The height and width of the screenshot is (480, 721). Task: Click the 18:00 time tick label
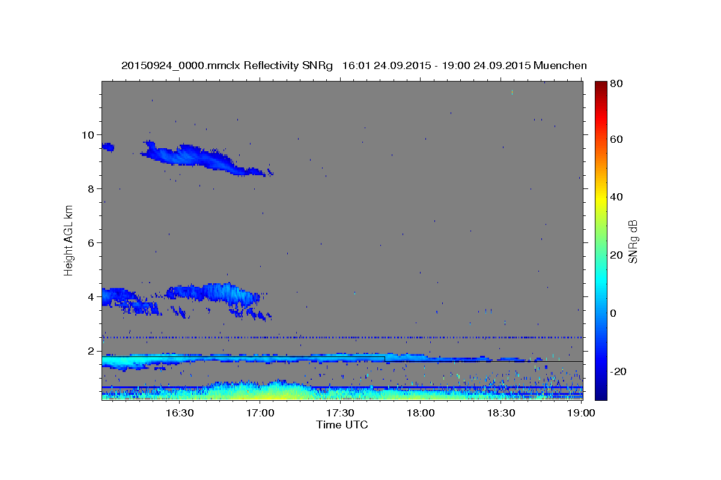coord(421,413)
